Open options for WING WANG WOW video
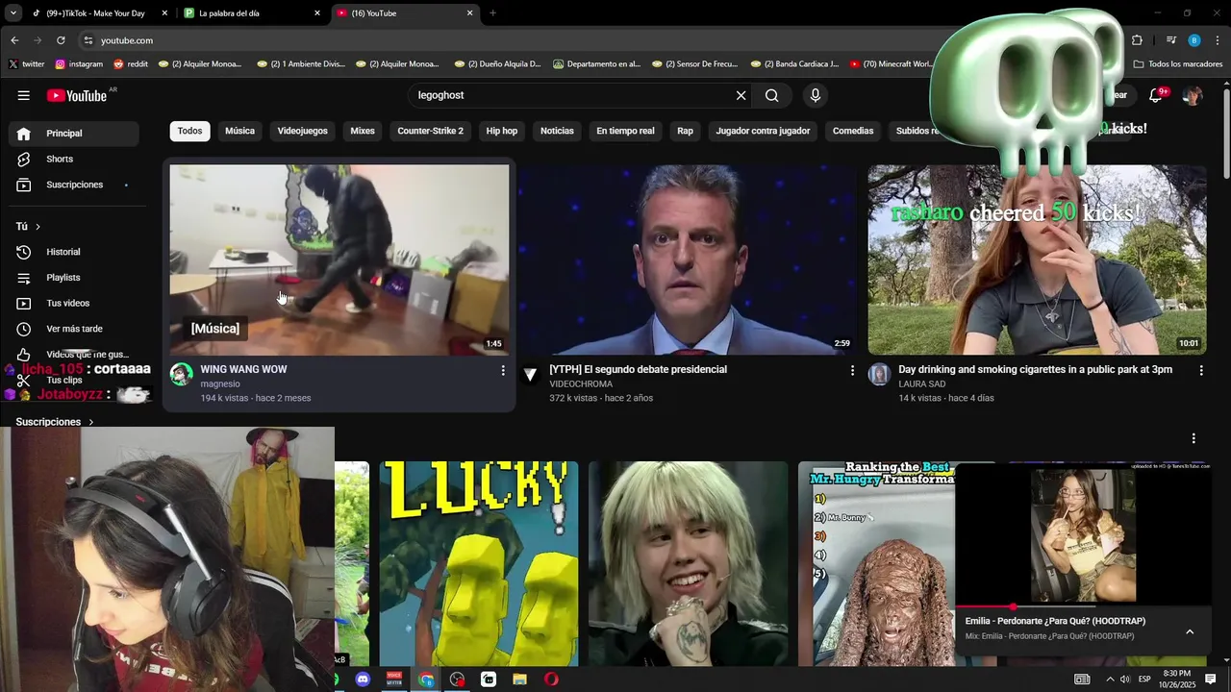This screenshot has width=1231, height=692. [x=502, y=370]
